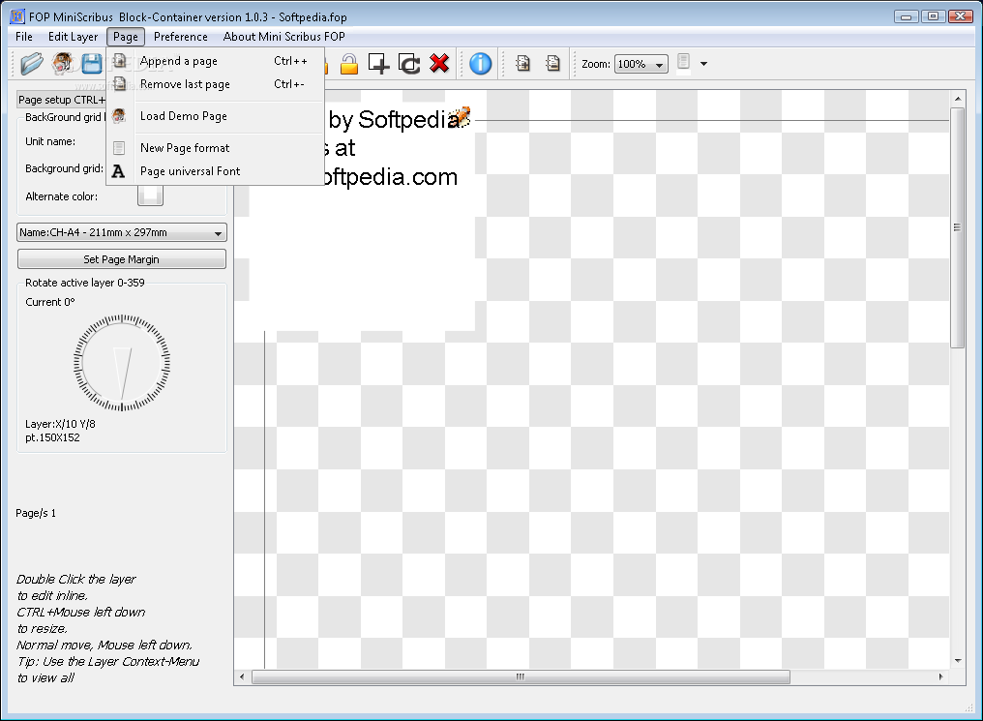Click the horizontal scrollbar thumb
The width and height of the screenshot is (983, 721).
521,676
